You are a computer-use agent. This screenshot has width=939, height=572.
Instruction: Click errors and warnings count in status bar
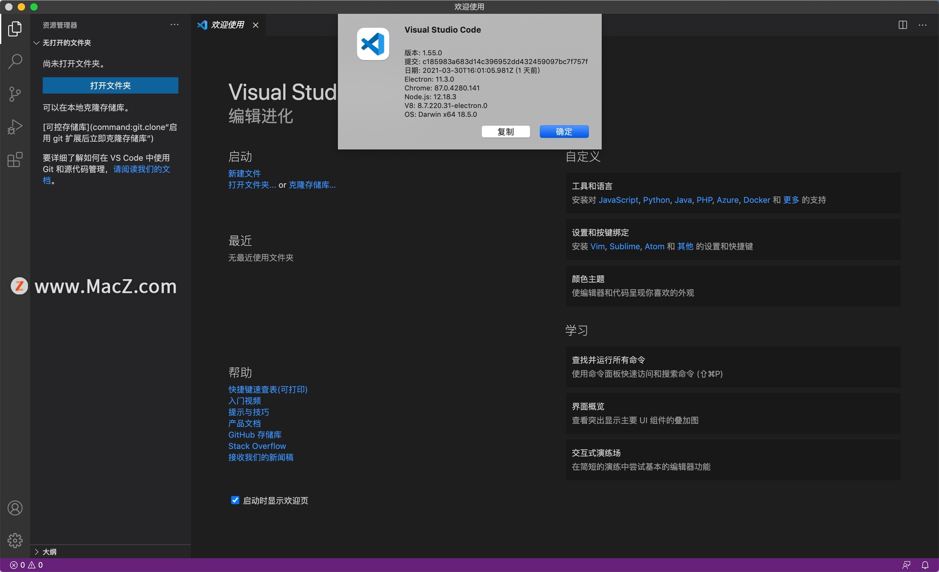point(26,565)
